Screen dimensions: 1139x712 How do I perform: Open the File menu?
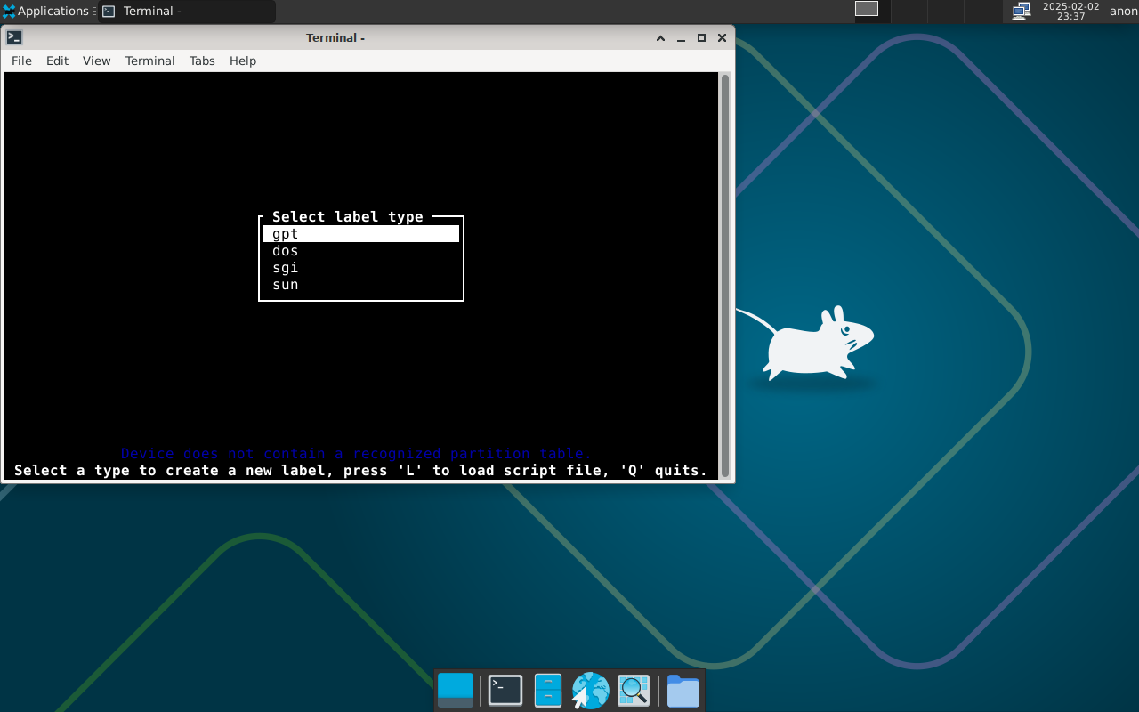(21, 61)
